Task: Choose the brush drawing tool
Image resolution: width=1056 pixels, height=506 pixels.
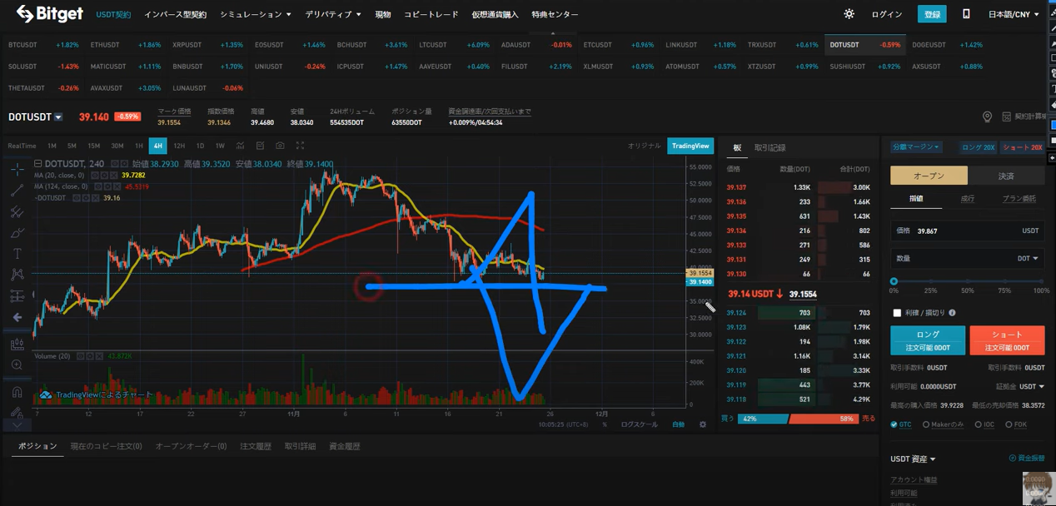Action: (x=17, y=233)
